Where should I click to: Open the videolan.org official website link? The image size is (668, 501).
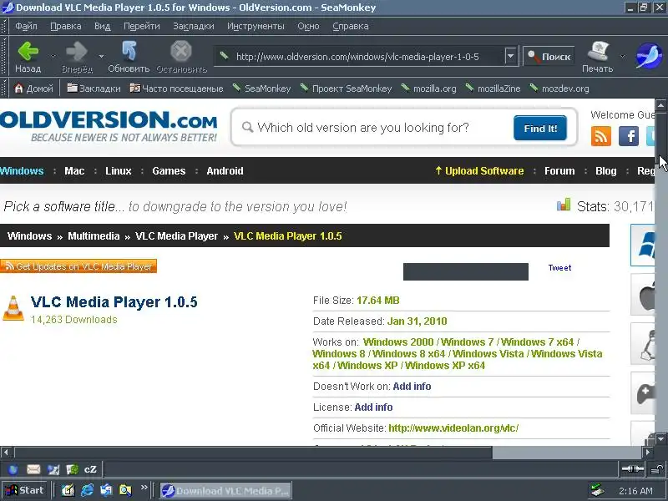453,428
